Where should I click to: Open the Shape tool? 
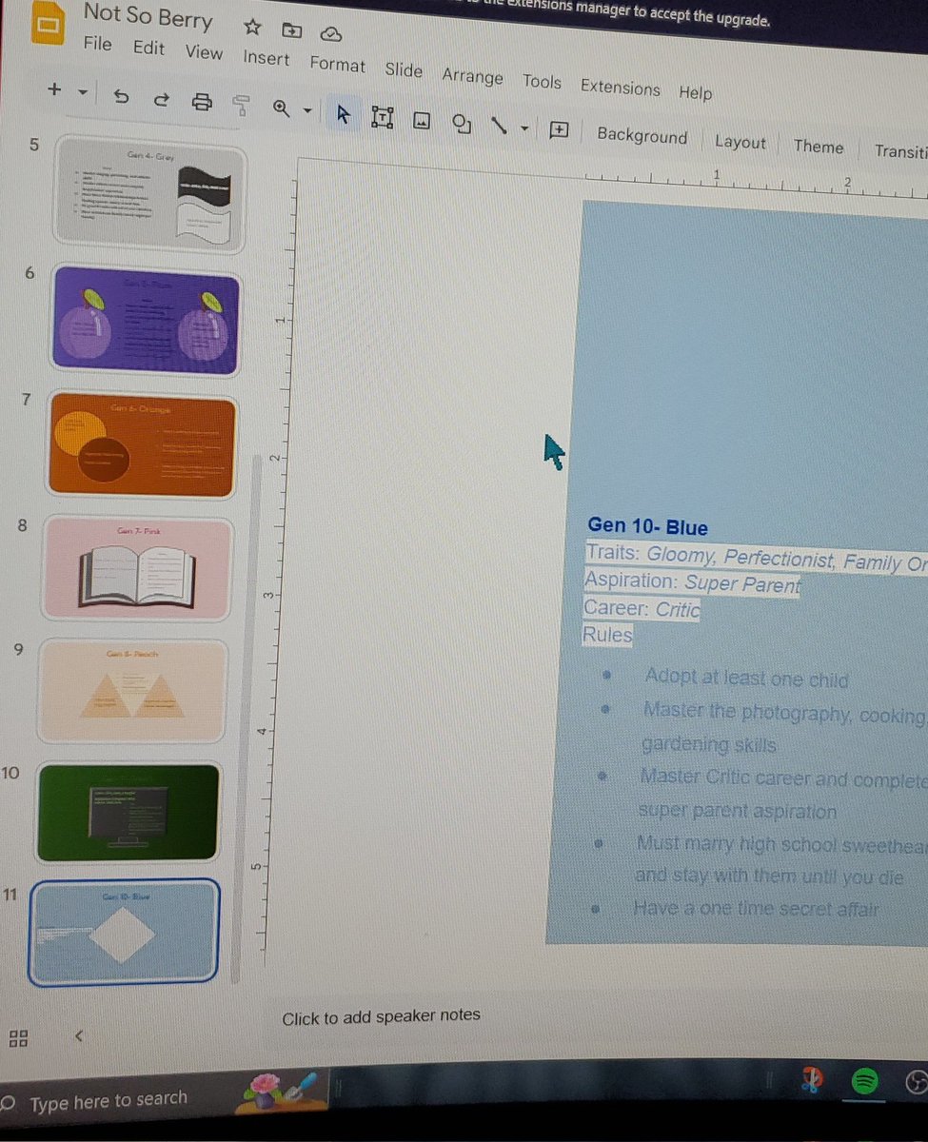point(462,123)
